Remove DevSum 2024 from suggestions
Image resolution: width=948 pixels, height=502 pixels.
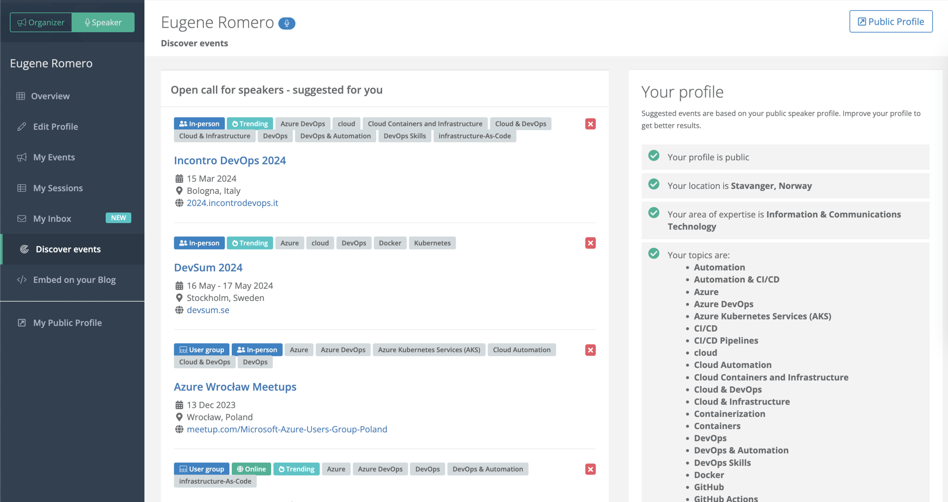pyautogui.click(x=590, y=243)
